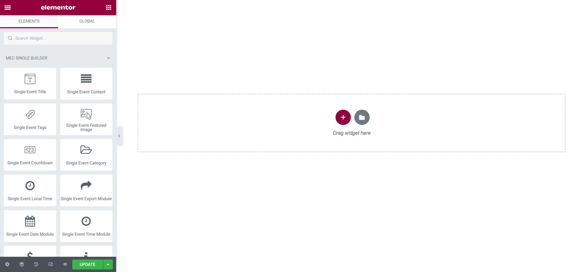Add new section with plus button

(343, 117)
